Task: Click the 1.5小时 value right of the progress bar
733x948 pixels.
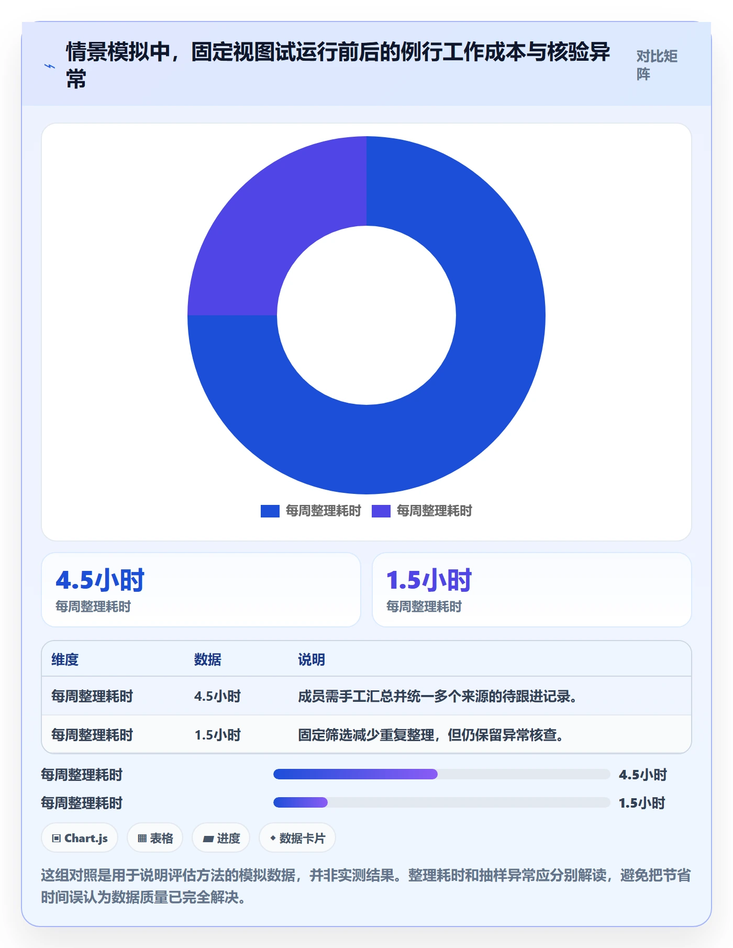Action: [642, 803]
